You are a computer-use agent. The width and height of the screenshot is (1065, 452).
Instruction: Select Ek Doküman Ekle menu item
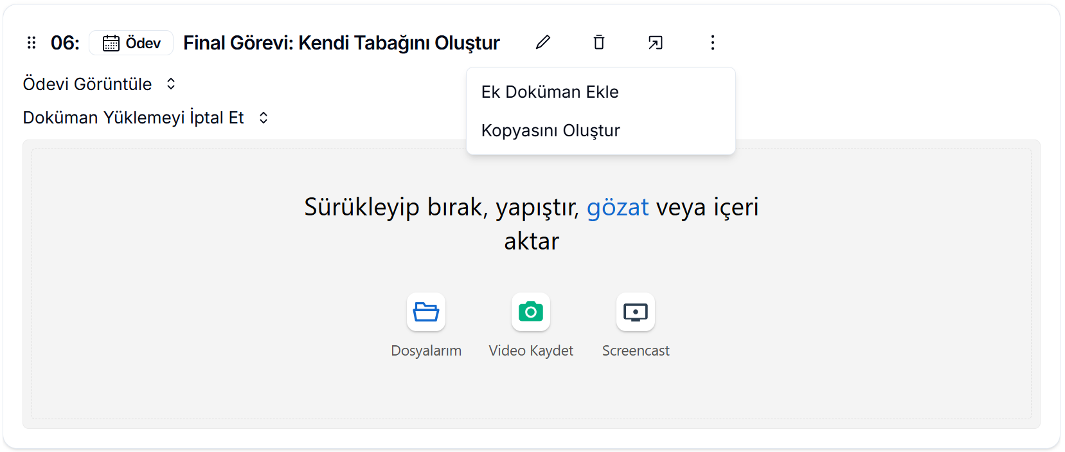[x=550, y=92]
